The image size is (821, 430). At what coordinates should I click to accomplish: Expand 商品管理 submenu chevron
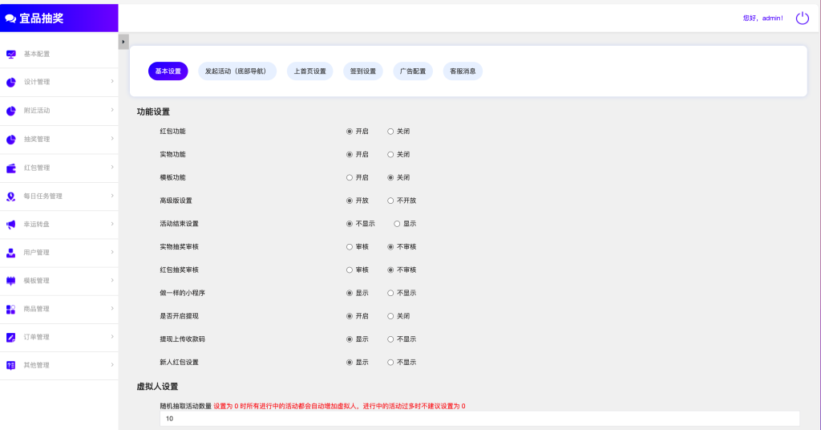pos(112,309)
